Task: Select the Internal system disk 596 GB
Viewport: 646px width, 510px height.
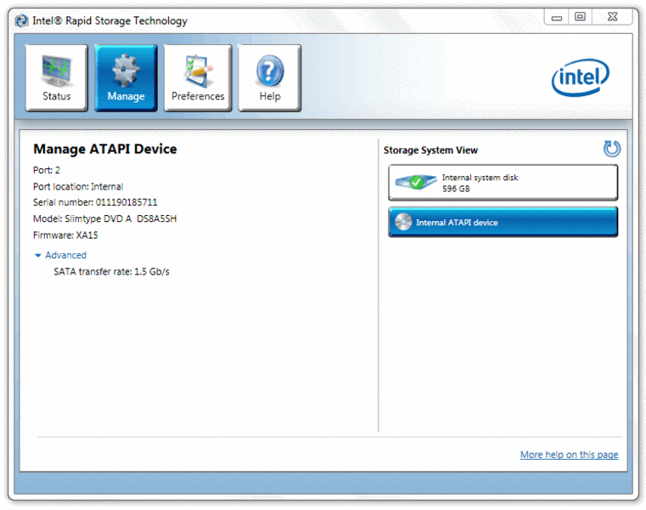Action: (x=503, y=183)
